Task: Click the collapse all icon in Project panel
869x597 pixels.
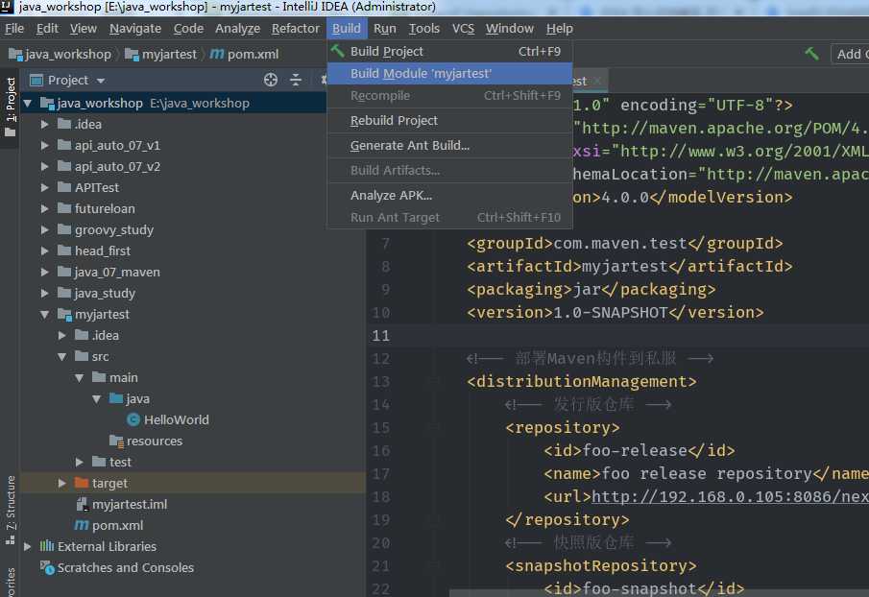Action: pyautogui.click(x=296, y=81)
